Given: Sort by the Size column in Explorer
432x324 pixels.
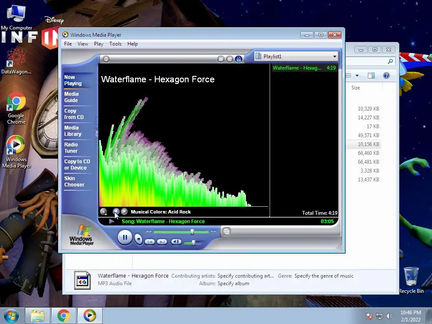Looking at the screenshot, I should click(365, 88).
